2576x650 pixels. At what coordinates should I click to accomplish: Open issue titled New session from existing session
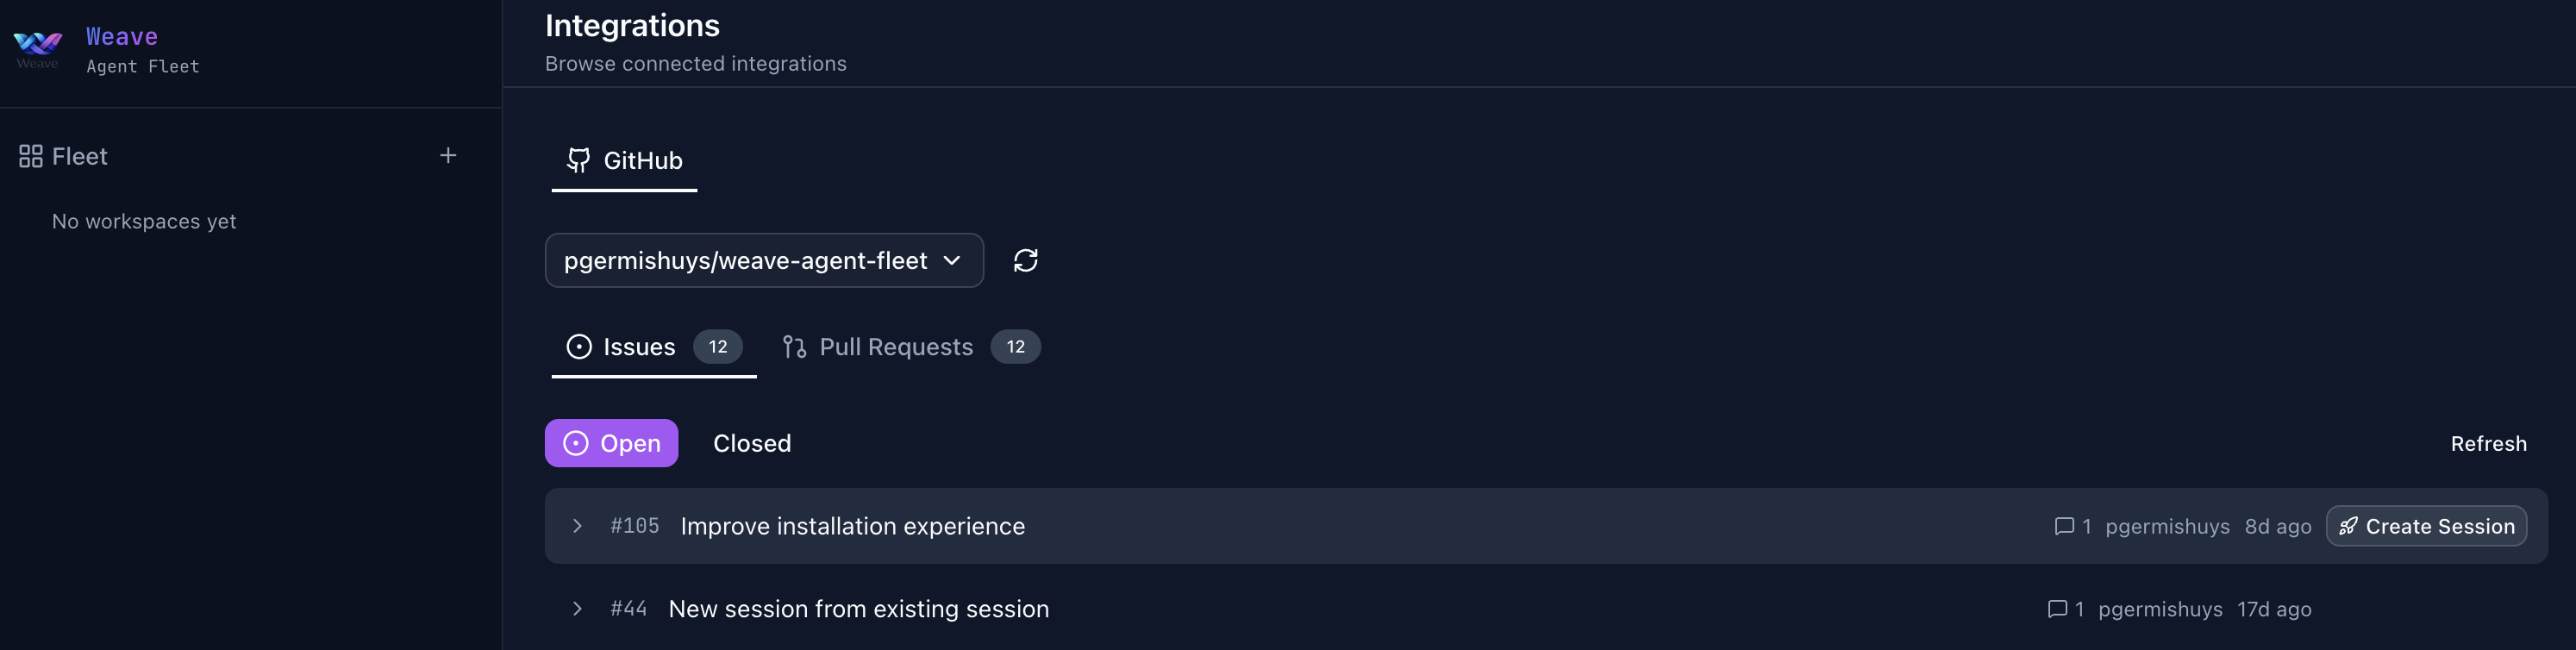pos(858,609)
